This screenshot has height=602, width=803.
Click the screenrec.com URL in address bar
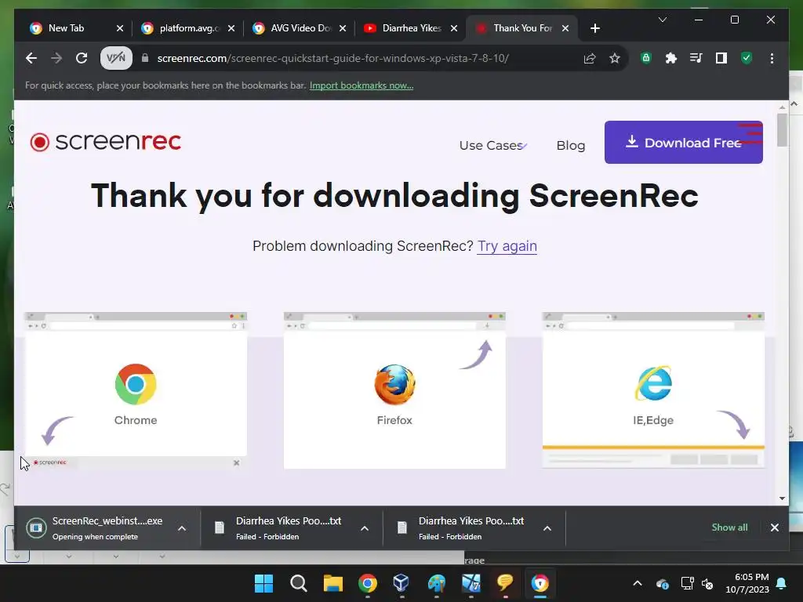(332, 58)
